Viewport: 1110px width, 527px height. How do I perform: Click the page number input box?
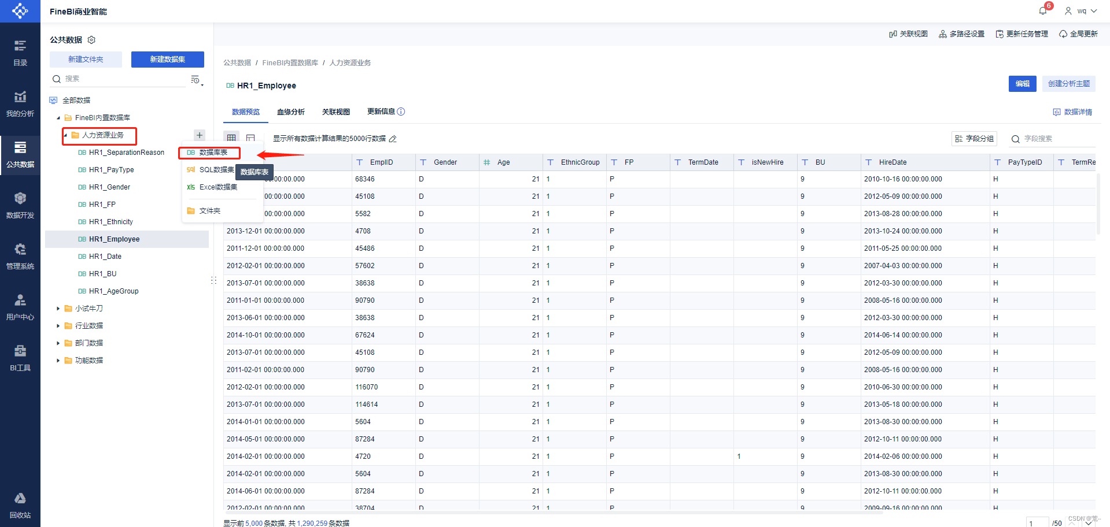[x=1038, y=522]
